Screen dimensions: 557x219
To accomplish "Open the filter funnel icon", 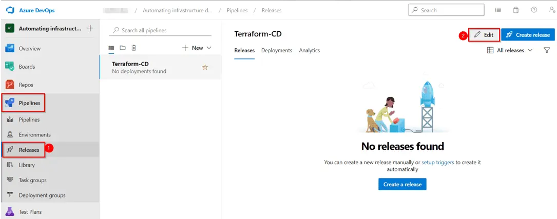I will pyautogui.click(x=546, y=50).
